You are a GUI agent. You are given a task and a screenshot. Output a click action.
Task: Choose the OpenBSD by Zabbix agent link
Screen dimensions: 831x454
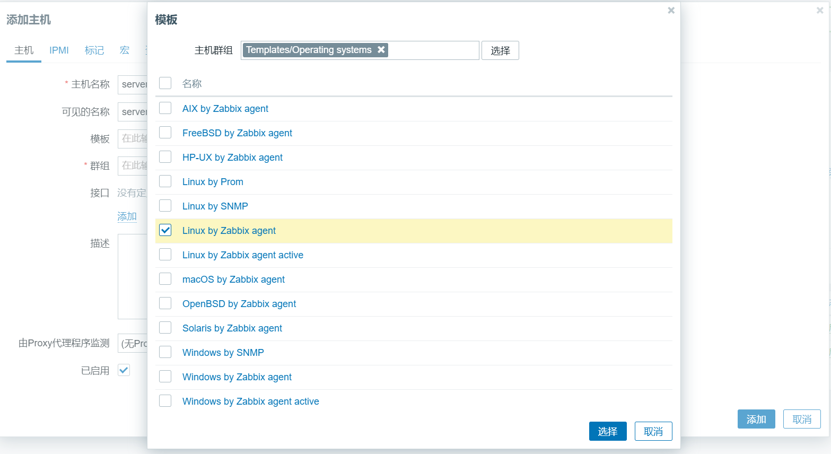click(x=239, y=304)
